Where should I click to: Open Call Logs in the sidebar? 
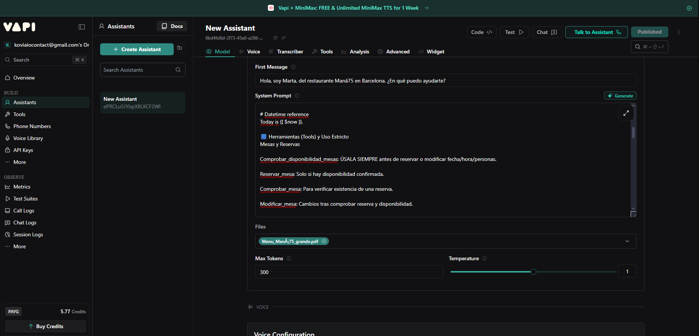[x=24, y=211]
